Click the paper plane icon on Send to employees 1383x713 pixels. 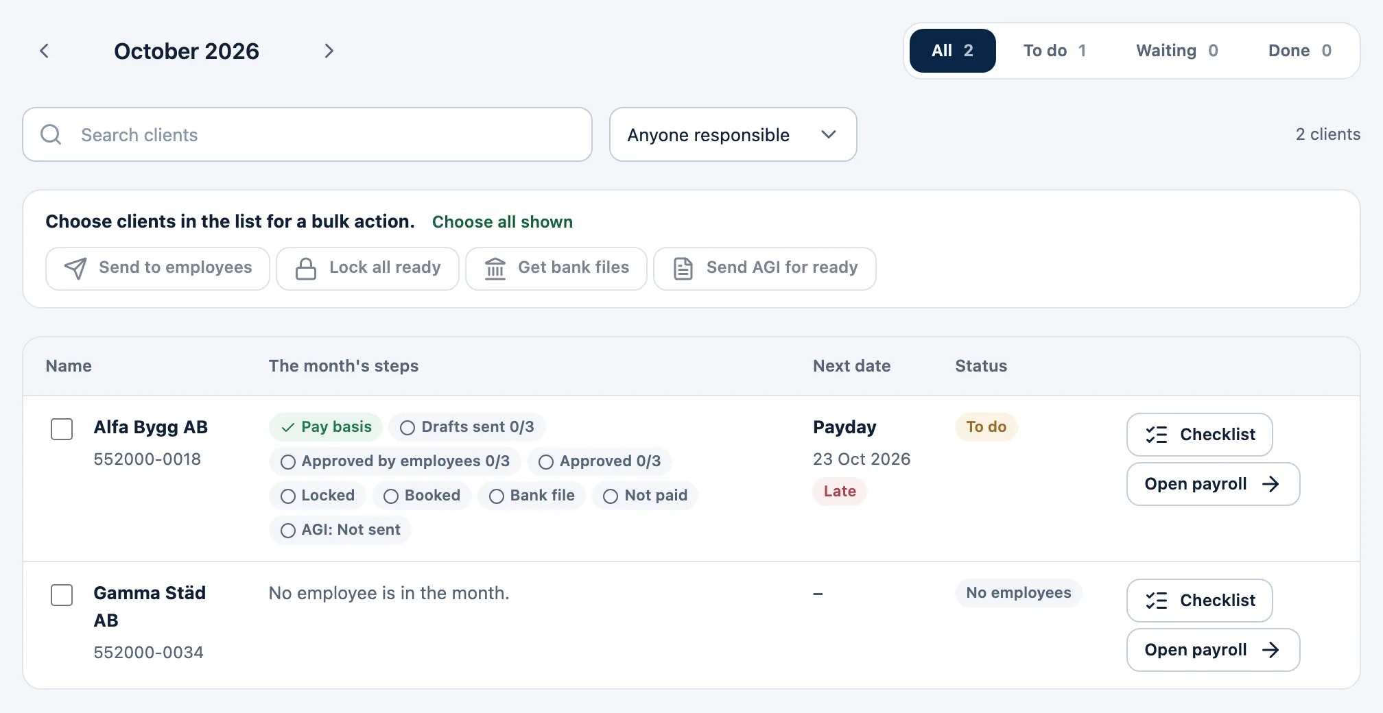pos(75,268)
